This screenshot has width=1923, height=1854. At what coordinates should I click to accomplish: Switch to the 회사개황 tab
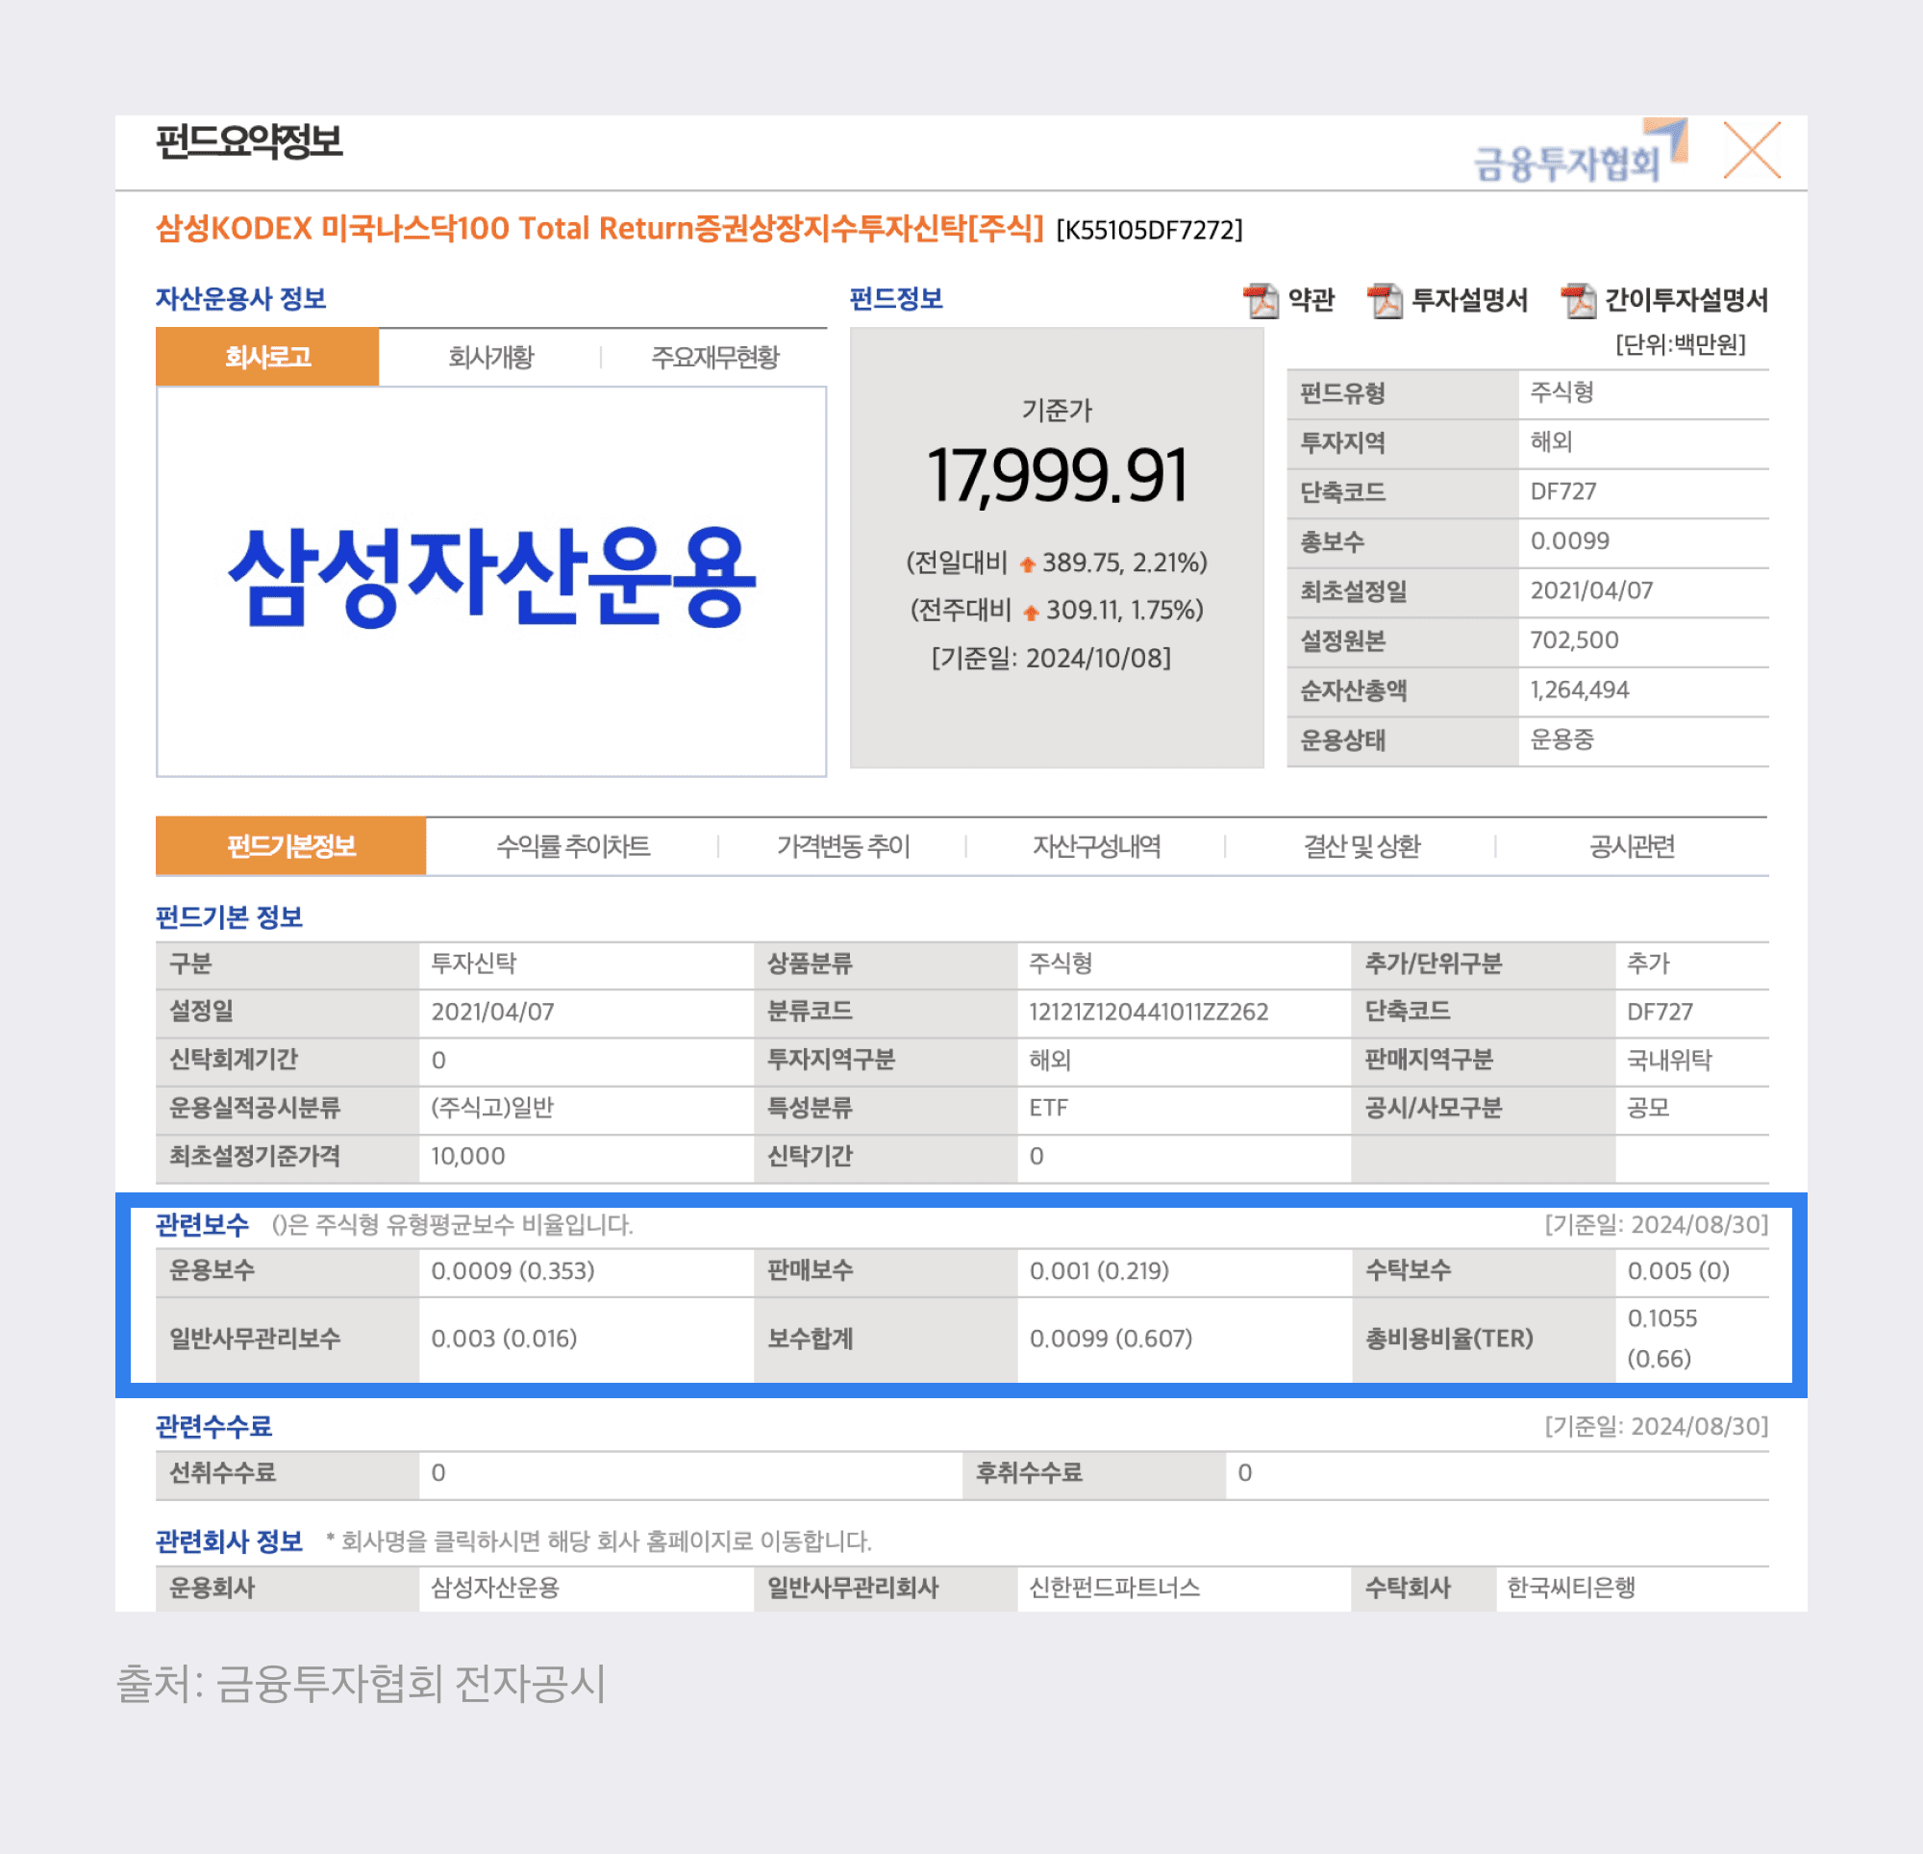click(x=490, y=358)
